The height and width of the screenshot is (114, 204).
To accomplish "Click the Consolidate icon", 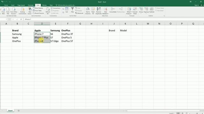I will point(113,10).
